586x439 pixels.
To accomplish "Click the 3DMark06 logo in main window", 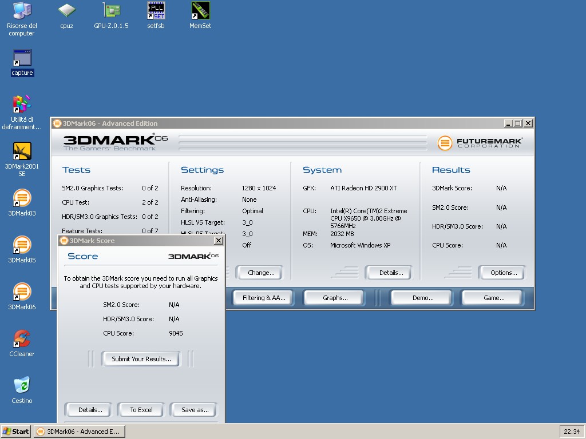I will click(x=116, y=142).
